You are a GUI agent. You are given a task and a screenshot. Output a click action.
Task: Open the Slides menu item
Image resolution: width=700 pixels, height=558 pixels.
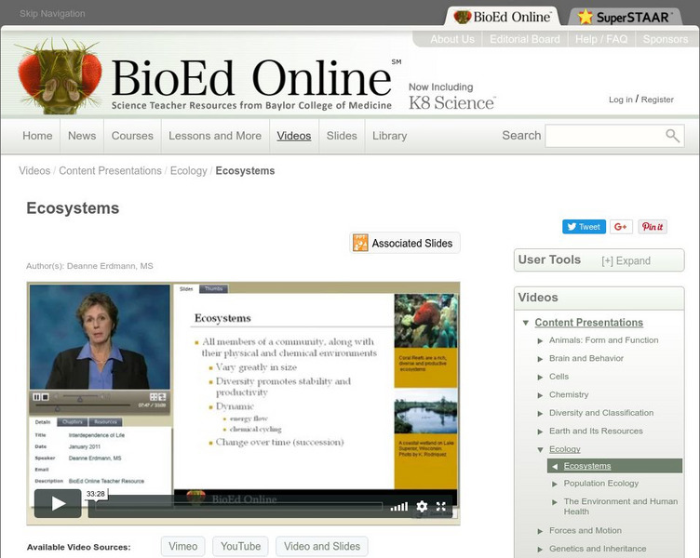[x=342, y=136]
